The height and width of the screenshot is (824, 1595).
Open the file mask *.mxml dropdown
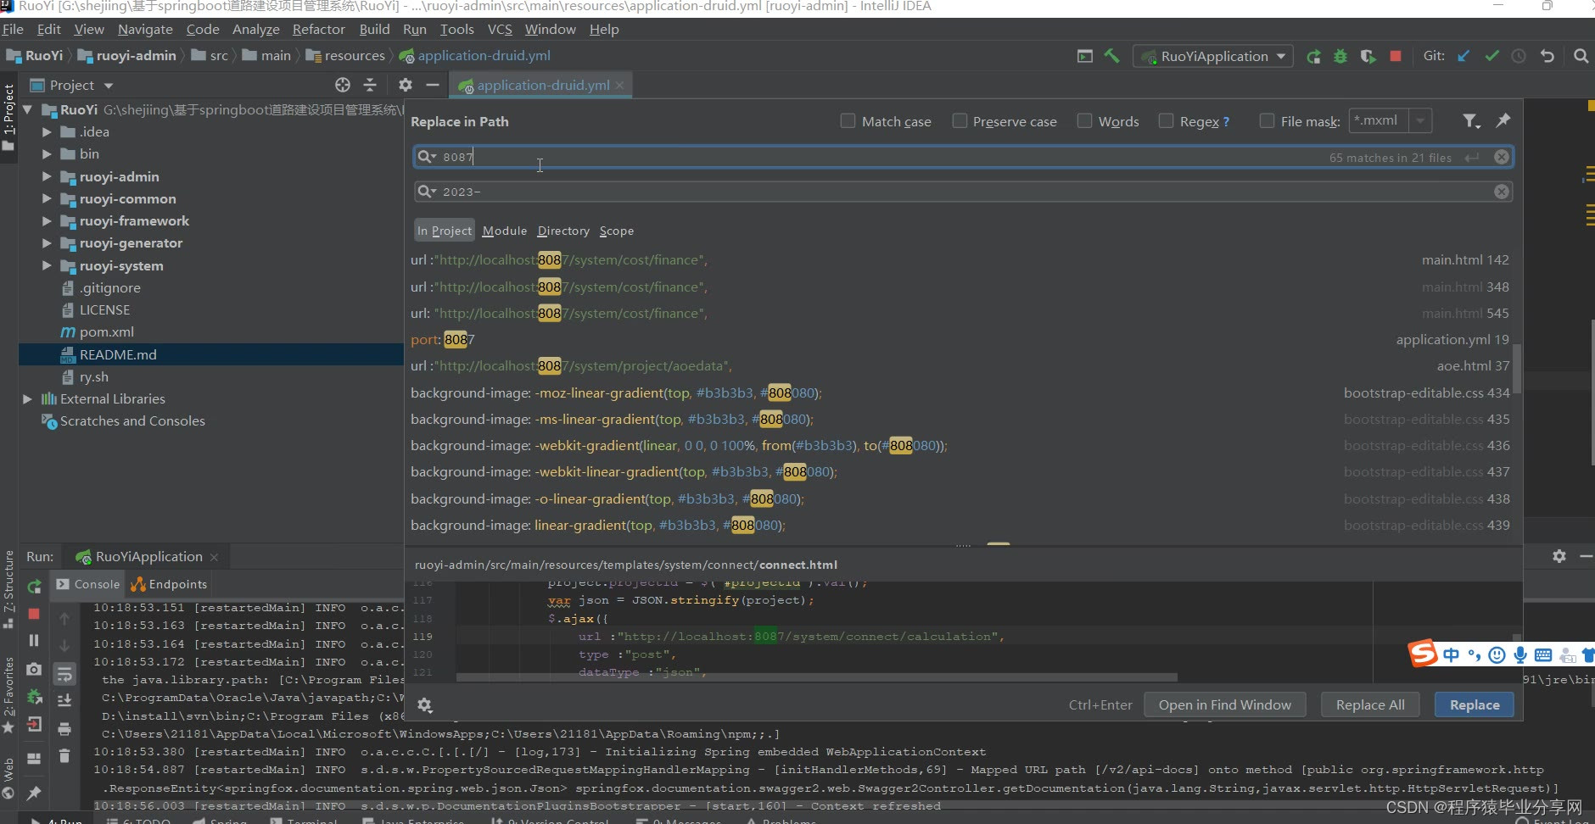tap(1420, 121)
